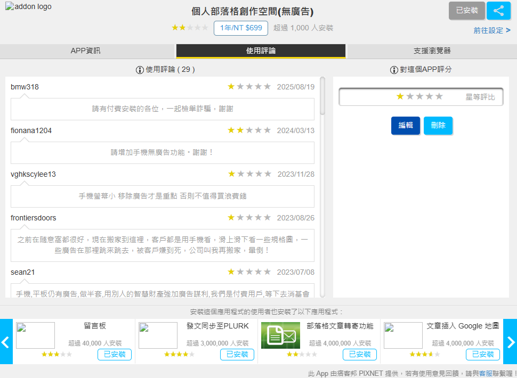
Task: Click the 1年/NT $699 price button
Action: 241,28
